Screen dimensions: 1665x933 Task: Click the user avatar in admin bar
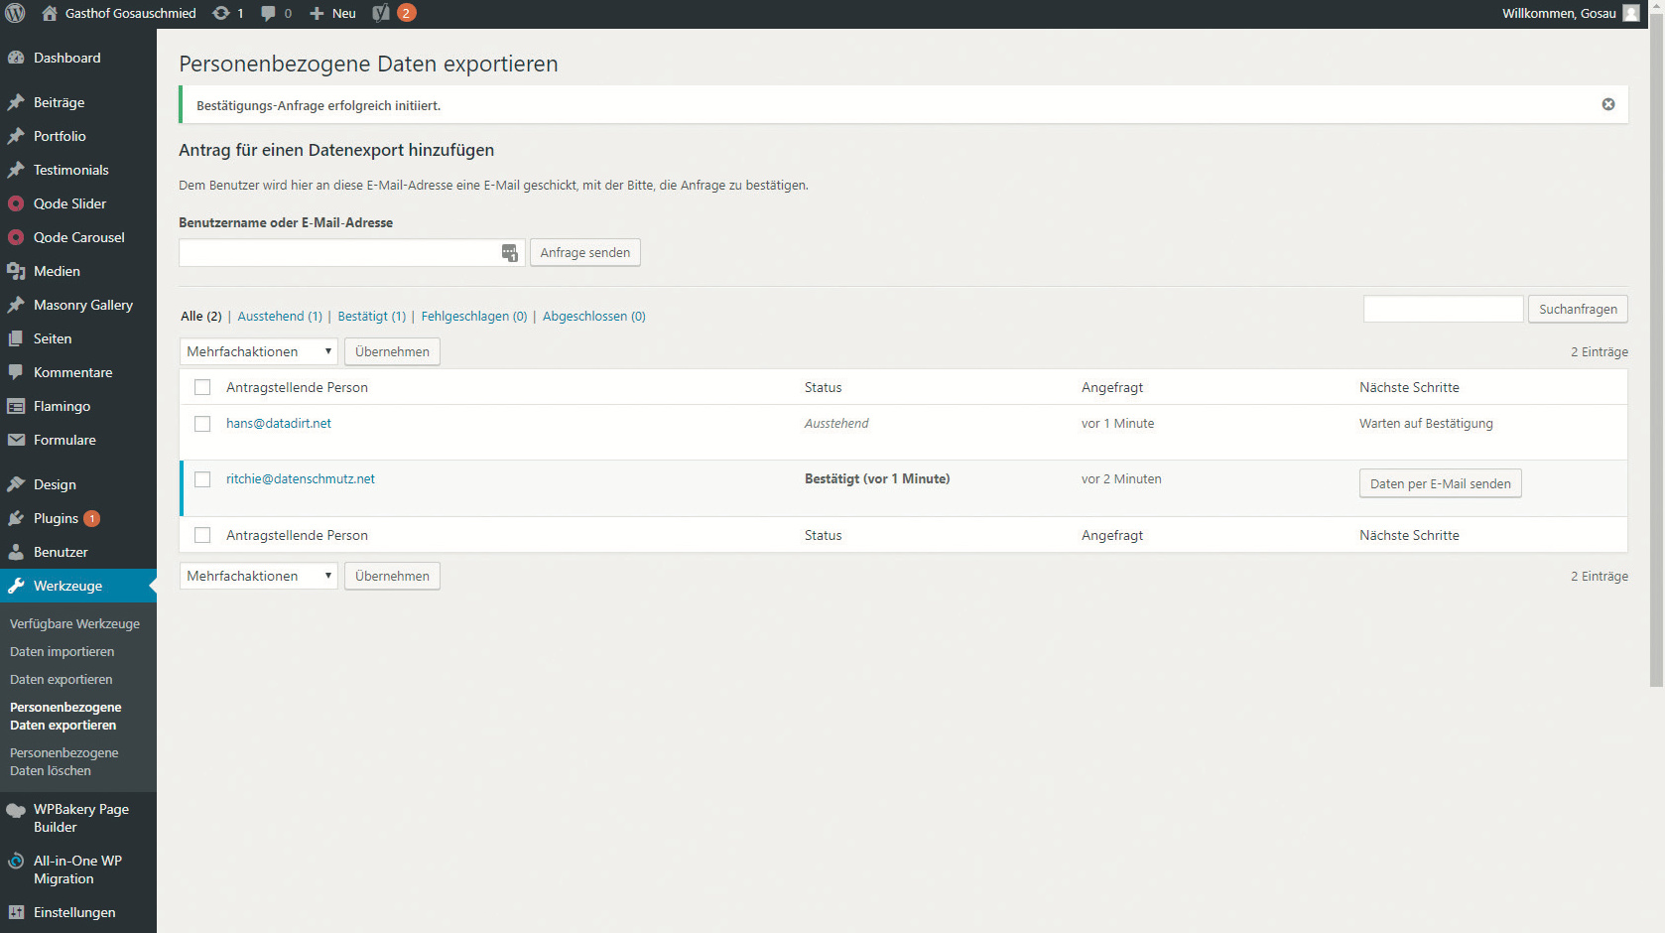(1631, 14)
